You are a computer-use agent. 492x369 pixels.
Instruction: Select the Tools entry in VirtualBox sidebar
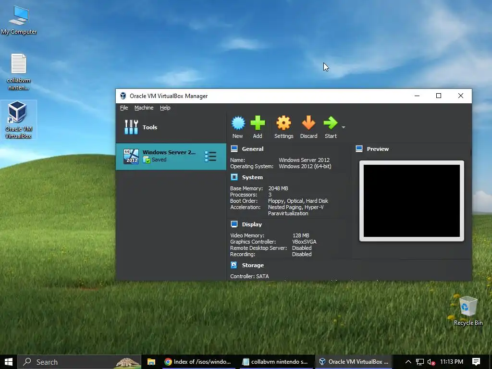pos(171,127)
